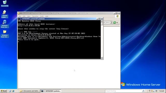Click the 'PHP 5.6.24 Development Server started' line
The height and width of the screenshot is (93, 166).
pyautogui.click(x=51, y=33)
